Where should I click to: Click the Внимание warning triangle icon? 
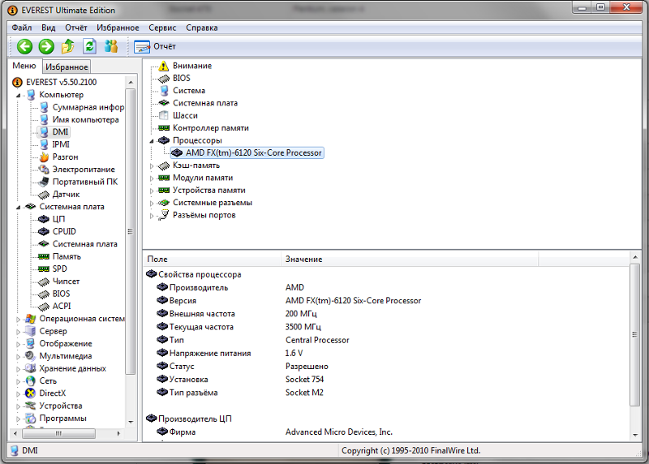coord(164,66)
